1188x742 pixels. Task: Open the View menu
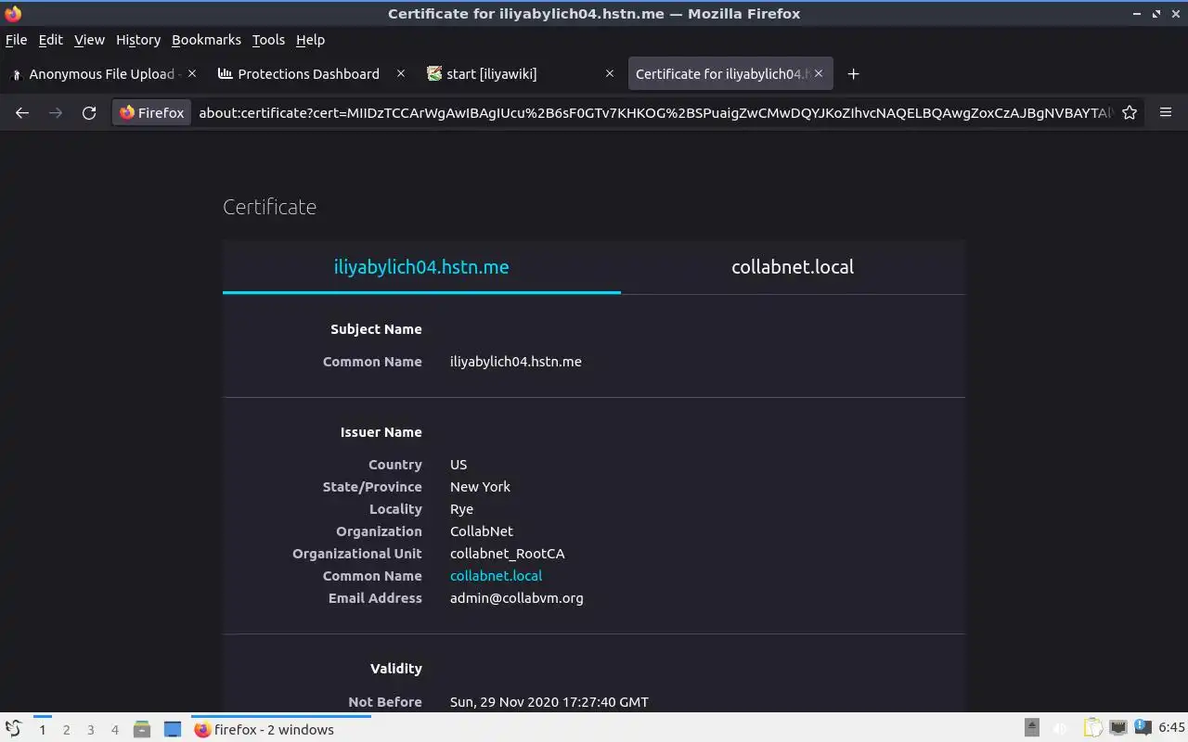89,40
